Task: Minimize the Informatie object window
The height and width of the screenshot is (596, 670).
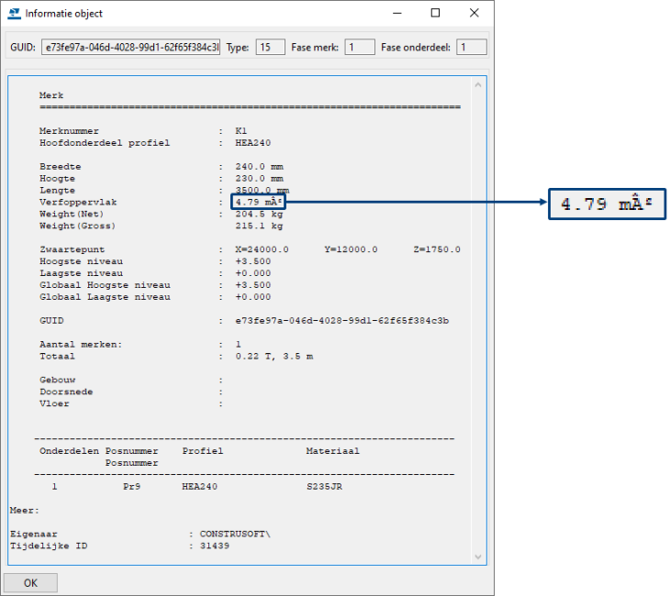Action: (x=397, y=13)
